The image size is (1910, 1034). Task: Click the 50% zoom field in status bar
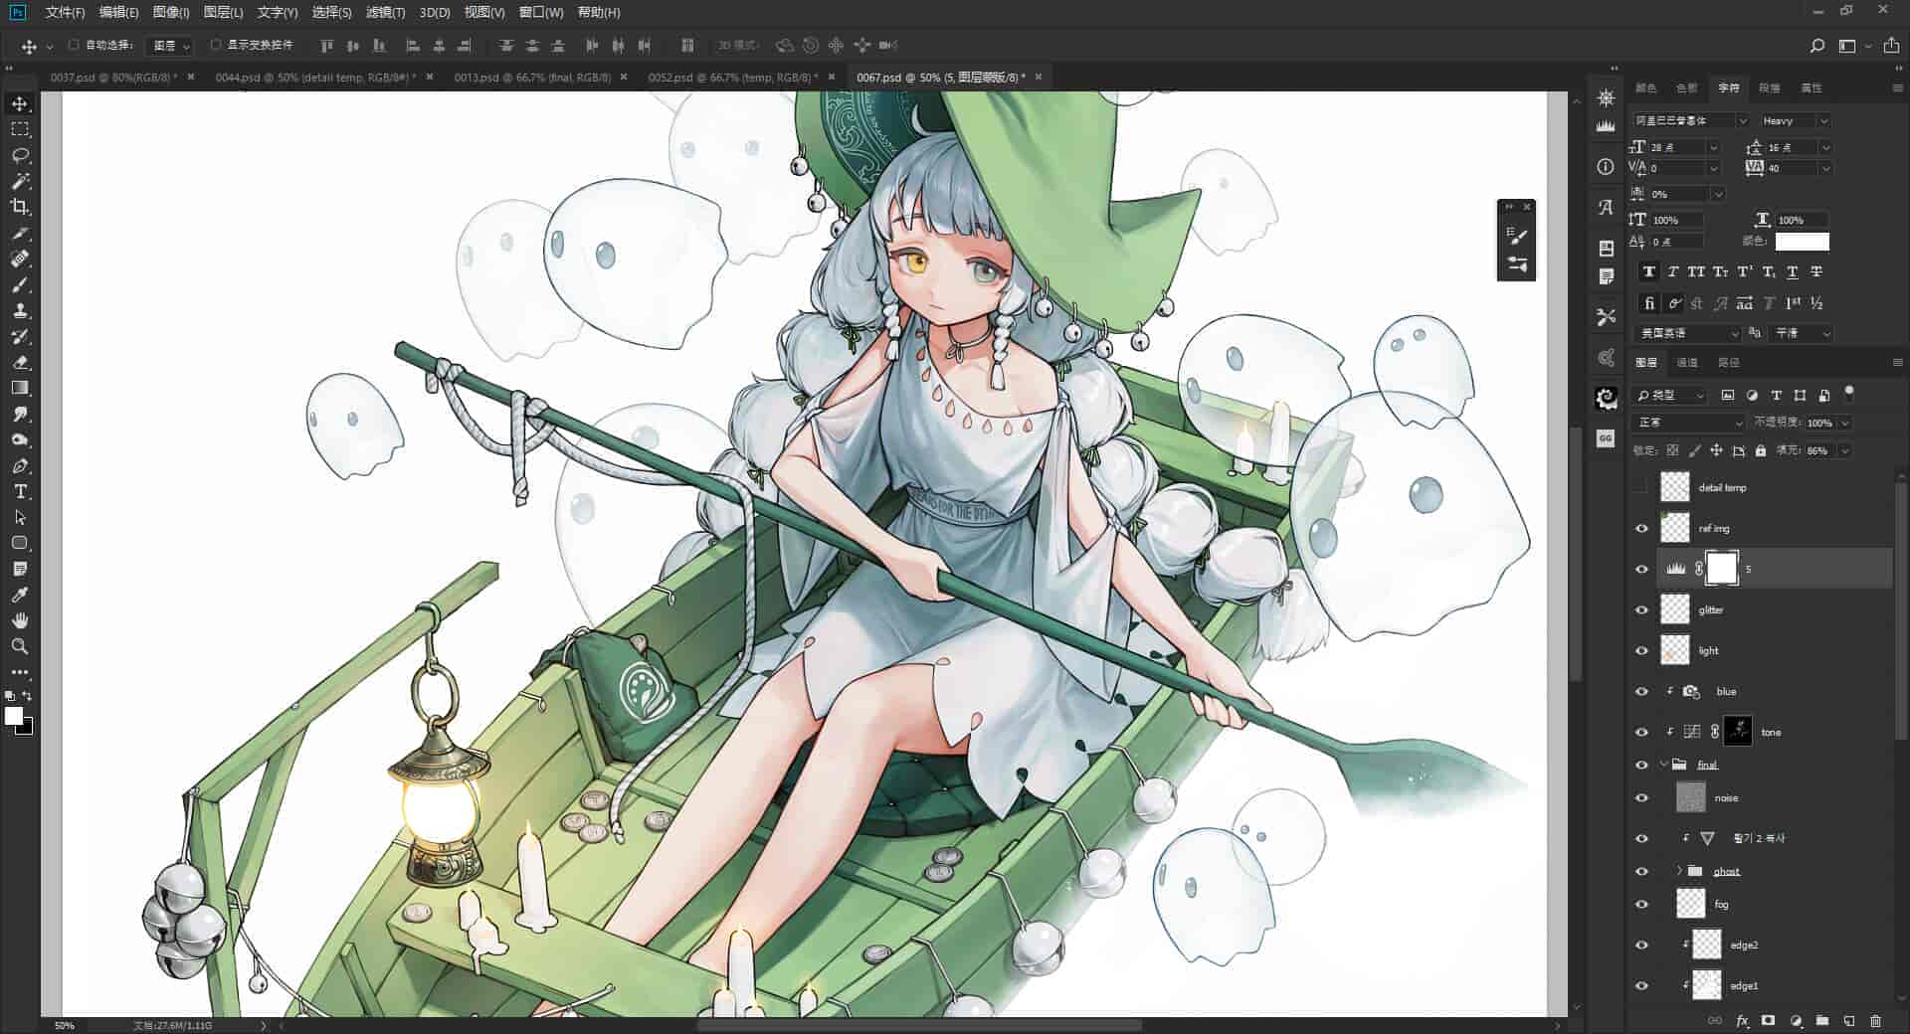click(x=65, y=1025)
